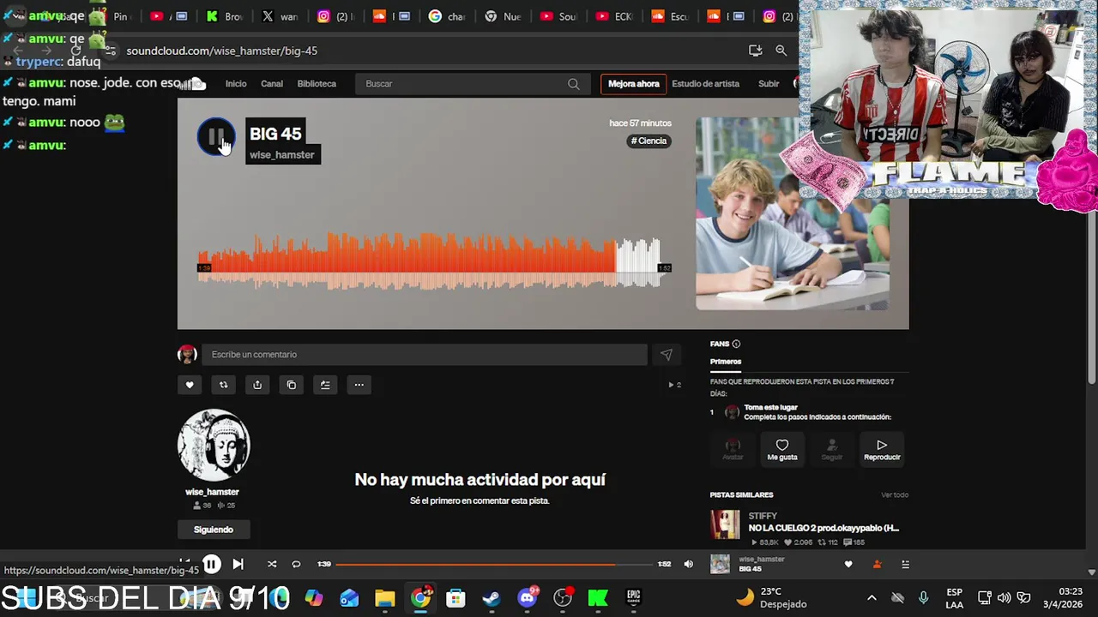Click the Fans info icon
Image resolution: width=1098 pixels, height=617 pixels.
point(736,344)
